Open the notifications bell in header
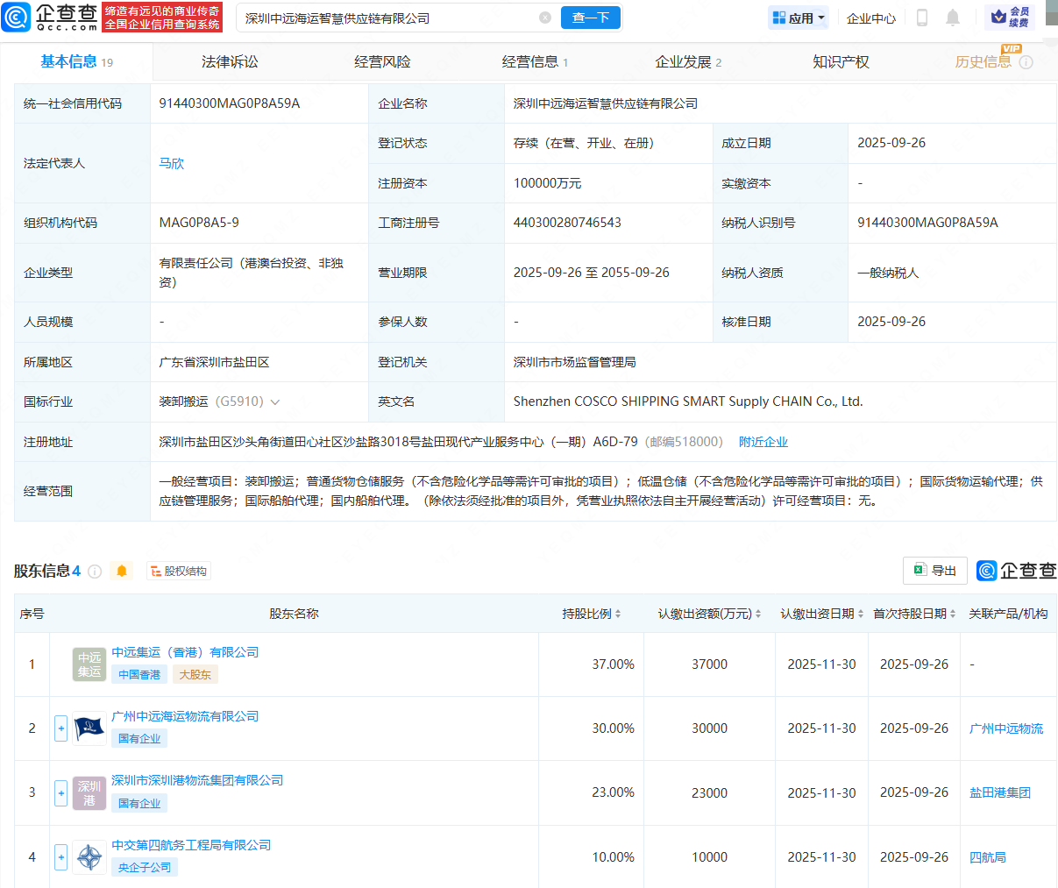 point(953,18)
